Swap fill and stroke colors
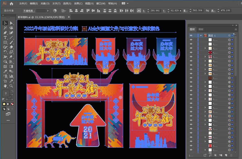This screenshot has width=242, height=159. point(12,91)
